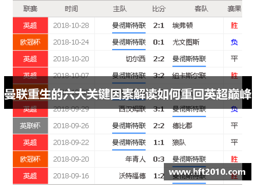The image size is (256, 185).
Task: Select away team 尤文图斯
Action: click(186, 42)
